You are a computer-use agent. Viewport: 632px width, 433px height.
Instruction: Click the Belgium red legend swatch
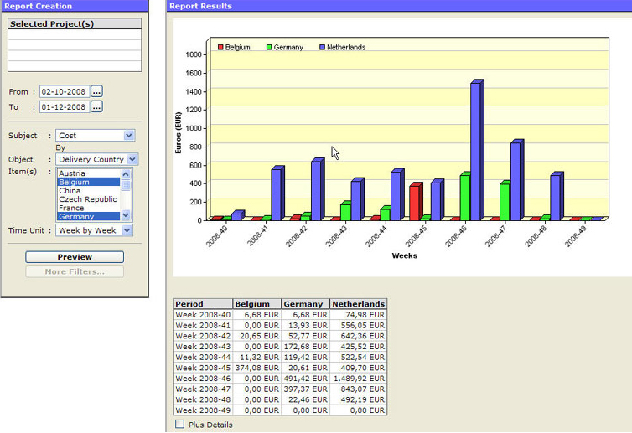[x=221, y=48]
